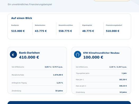Viewport: 139px width, 104px height.
Task: Click the subtitle Ein unverbindliches Finanzierungsbeispiel
Action: 30,4
